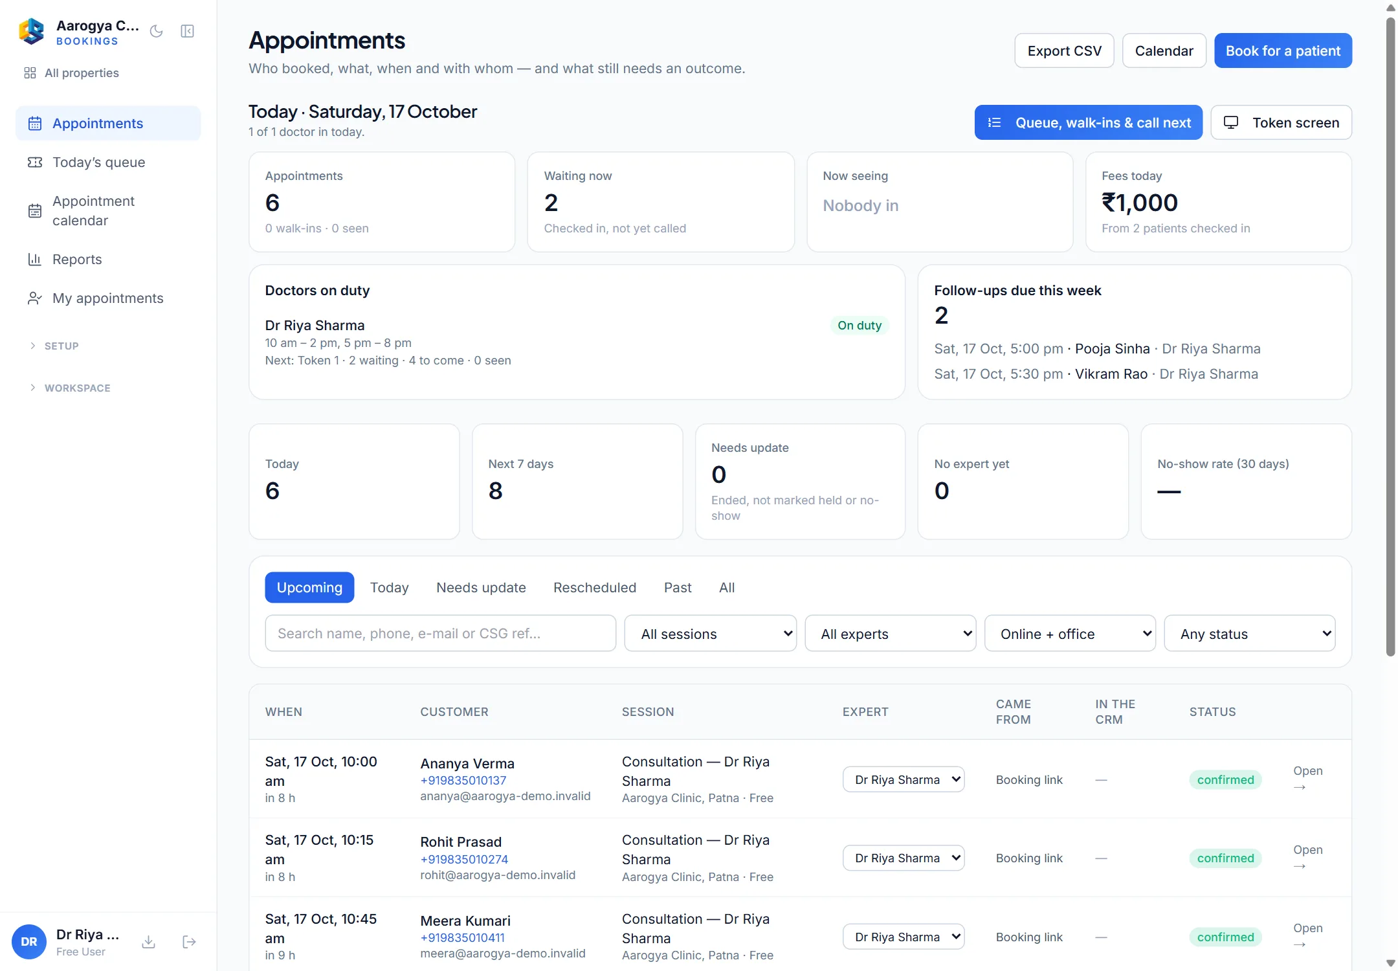The image size is (1398, 971).
Task: Open Appointment calendar sidebar icon
Action: (35, 211)
